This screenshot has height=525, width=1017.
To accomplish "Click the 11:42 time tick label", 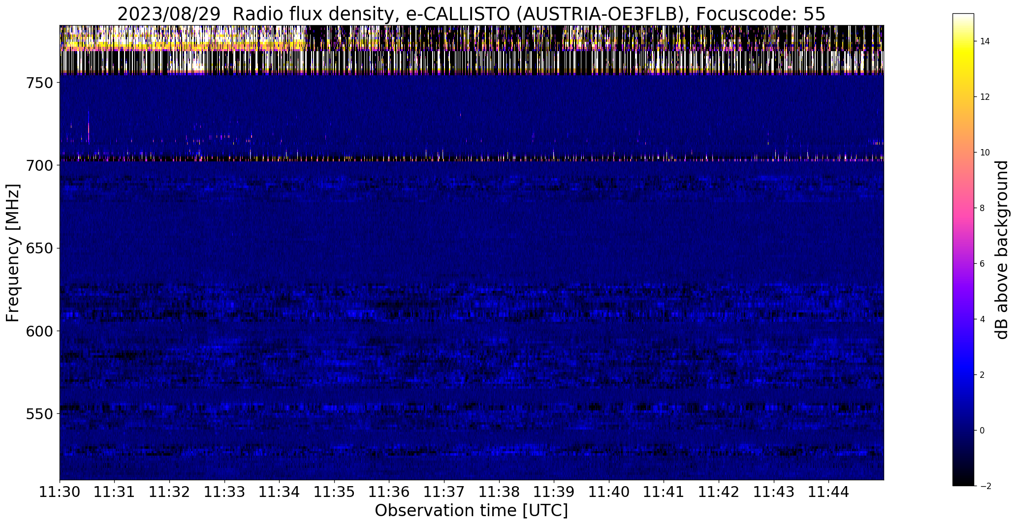I will (719, 492).
